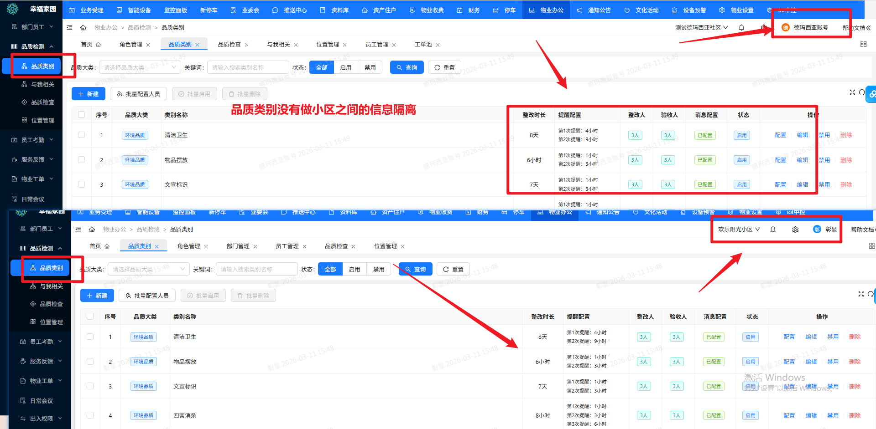
Task: Tick the checkbox for 8小时 duration row
Action: [x=90, y=415]
